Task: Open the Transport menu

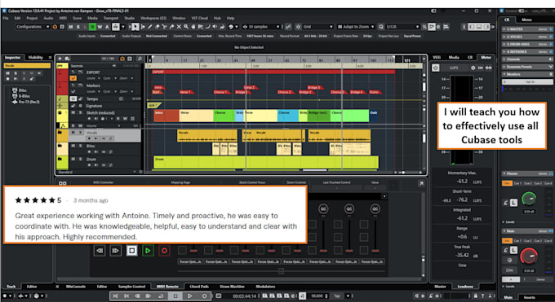Action: [111, 18]
